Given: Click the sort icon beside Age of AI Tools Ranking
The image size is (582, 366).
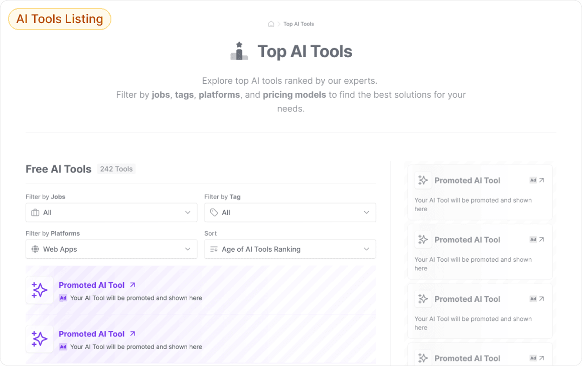Looking at the screenshot, I should tap(214, 249).
